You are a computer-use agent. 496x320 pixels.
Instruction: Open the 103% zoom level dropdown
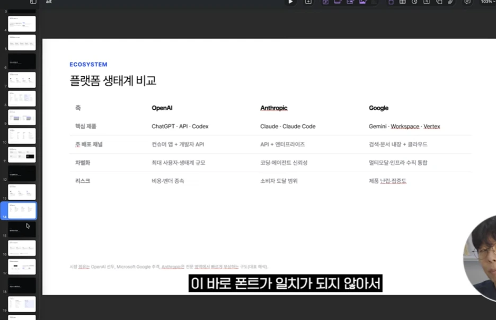(488, 2)
